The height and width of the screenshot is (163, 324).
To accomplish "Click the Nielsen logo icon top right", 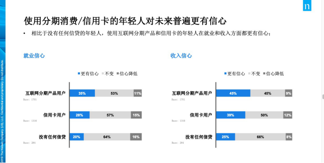I will pos(307,6).
